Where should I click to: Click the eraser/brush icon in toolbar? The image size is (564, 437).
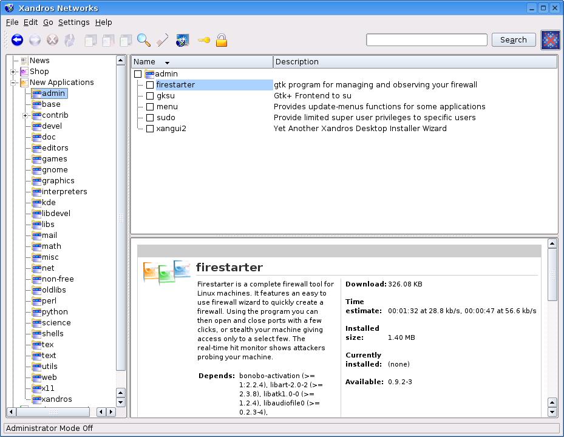[x=162, y=40]
